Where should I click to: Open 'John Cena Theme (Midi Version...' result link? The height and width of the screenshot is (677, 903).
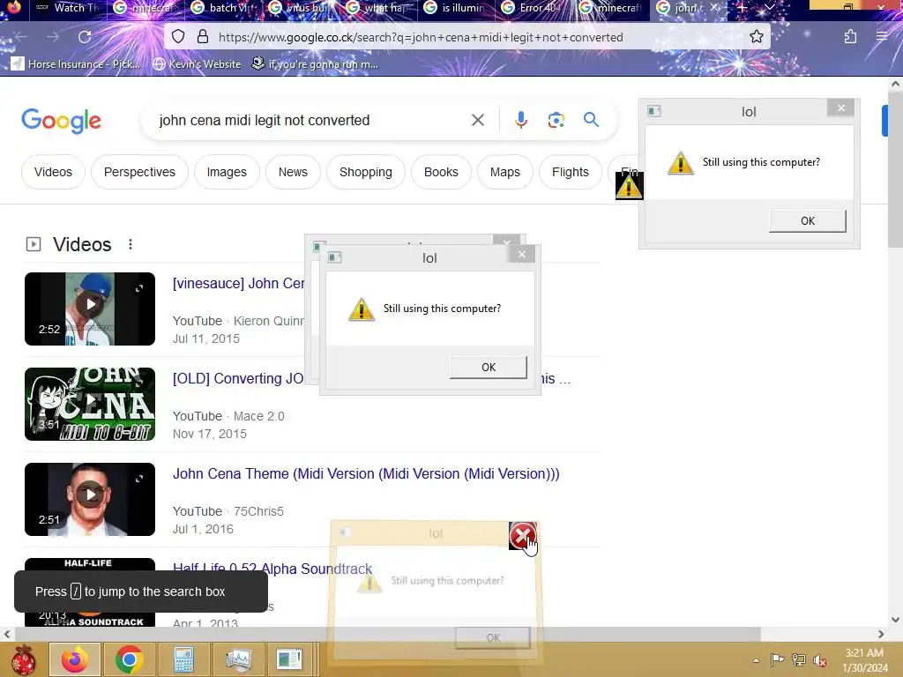366,473
